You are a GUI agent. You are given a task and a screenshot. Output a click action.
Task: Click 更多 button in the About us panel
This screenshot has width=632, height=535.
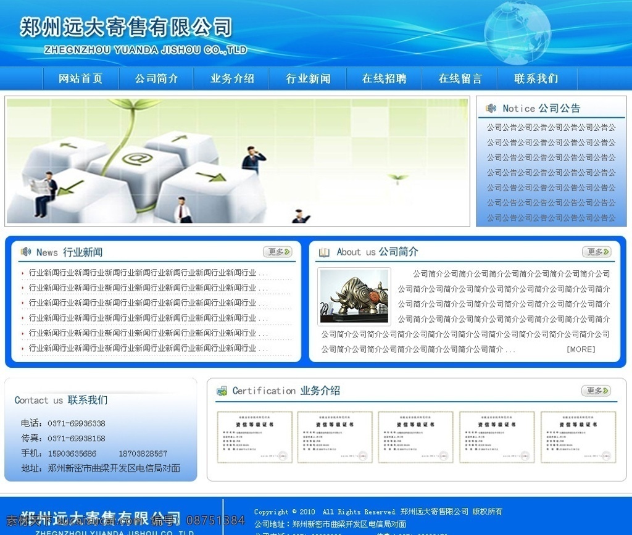point(597,252)
